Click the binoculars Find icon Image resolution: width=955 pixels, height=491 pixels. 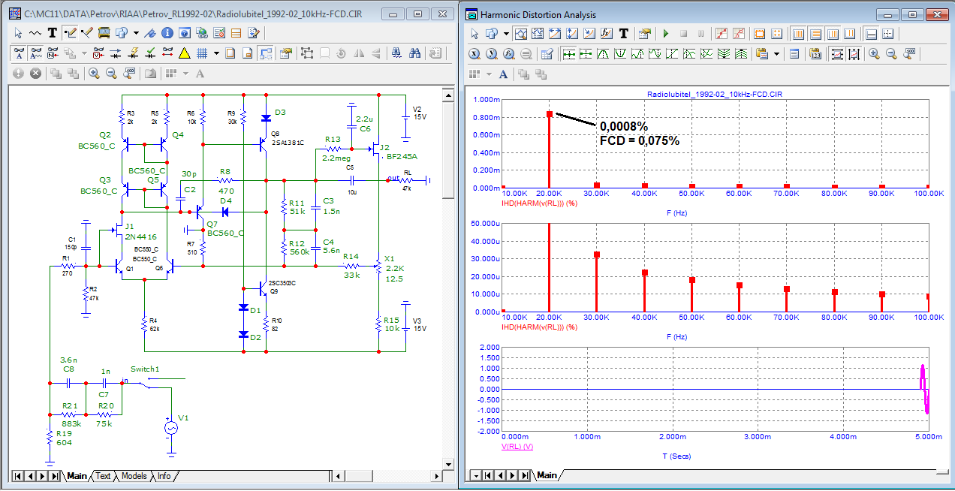tap(413, 53)
